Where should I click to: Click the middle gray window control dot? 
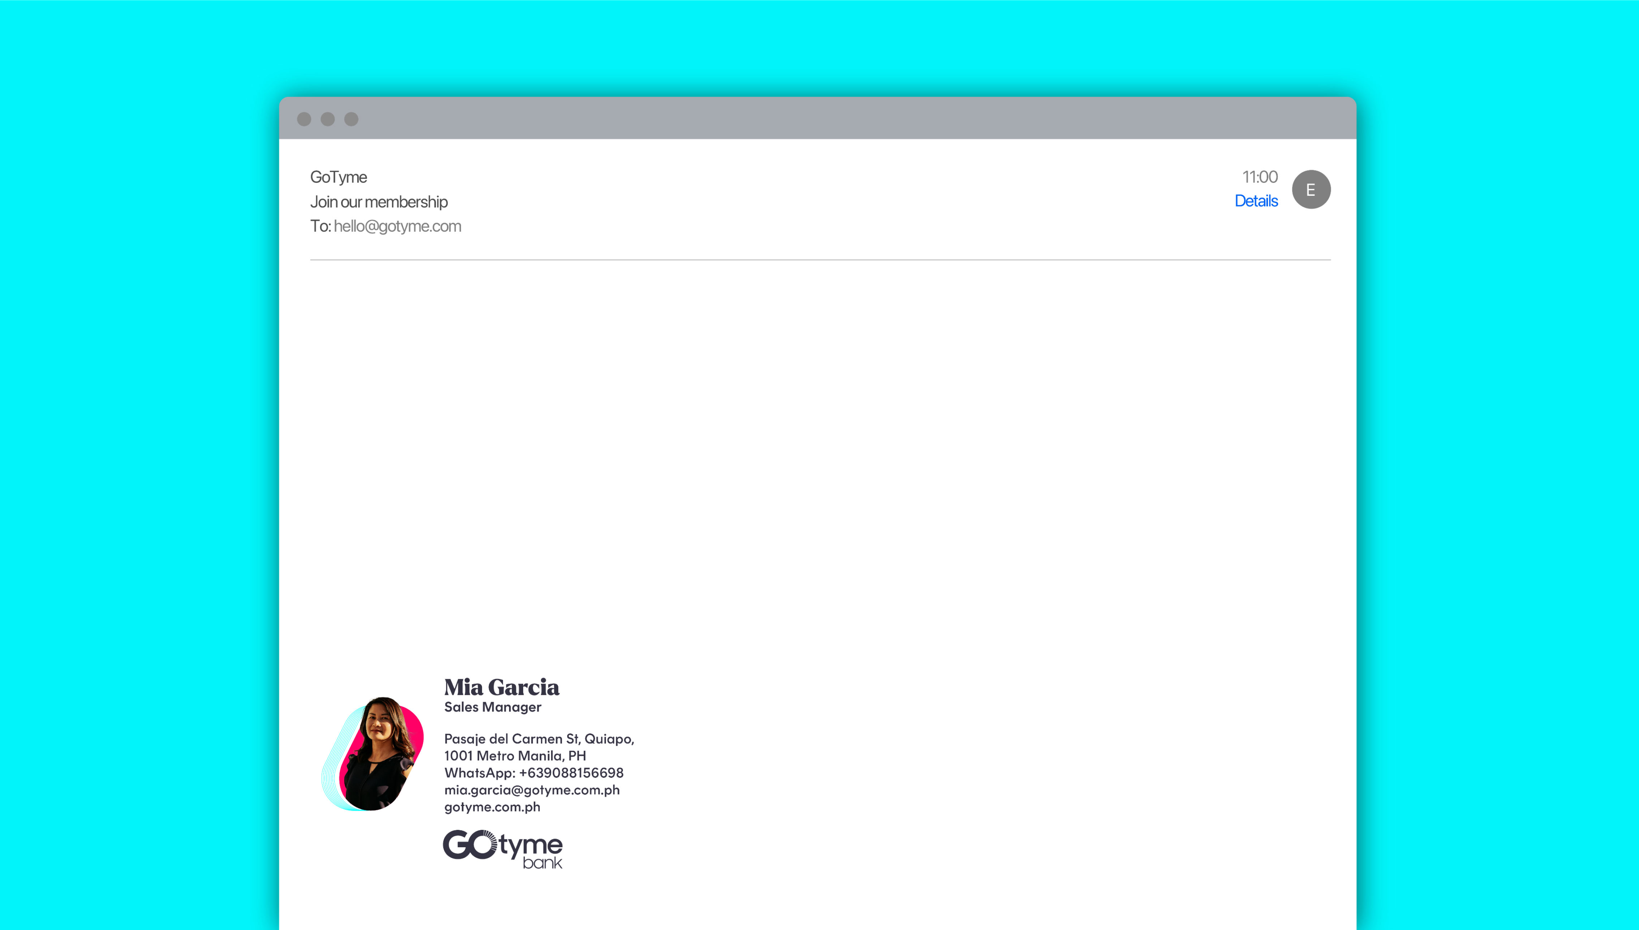click(x=328, y=119)
